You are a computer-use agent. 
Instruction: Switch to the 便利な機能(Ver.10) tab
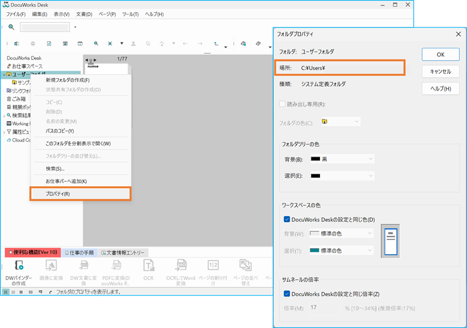tap(33, 252)
